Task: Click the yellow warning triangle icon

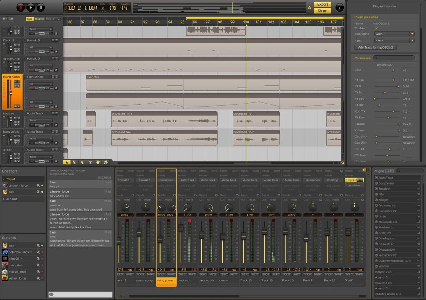Action: pyautogui.click(x=309, y=8)
